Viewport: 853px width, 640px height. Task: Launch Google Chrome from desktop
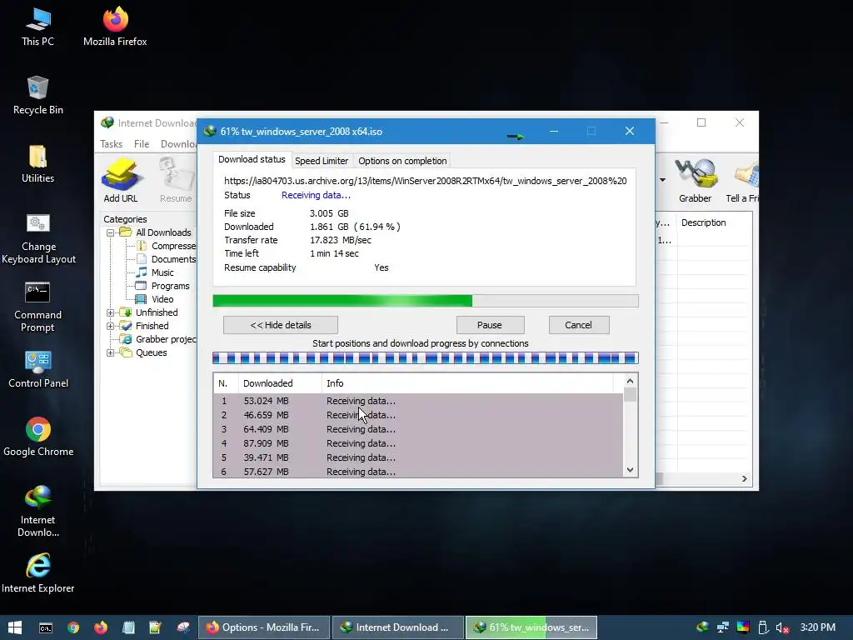tap(38, 437)
